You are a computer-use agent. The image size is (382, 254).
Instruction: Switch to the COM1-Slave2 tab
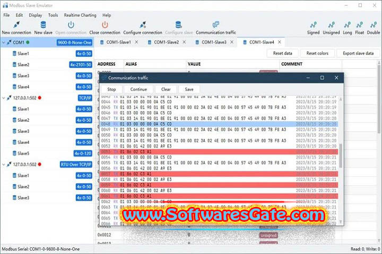166,42
